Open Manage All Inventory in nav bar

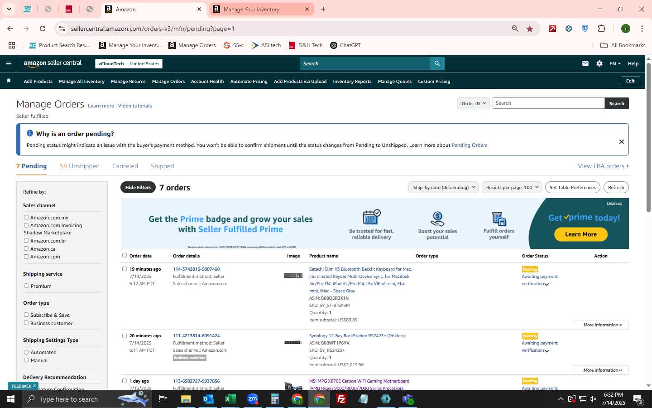point(81,82)
